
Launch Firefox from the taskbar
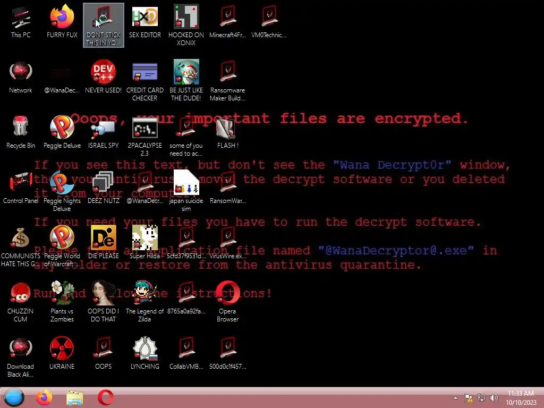point(45,397)
